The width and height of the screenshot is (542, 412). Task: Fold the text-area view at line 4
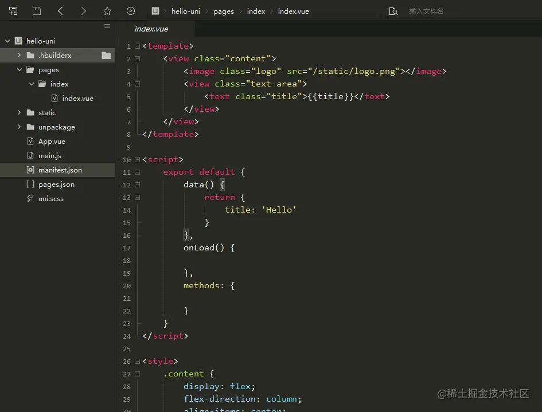tap(137, 84)
